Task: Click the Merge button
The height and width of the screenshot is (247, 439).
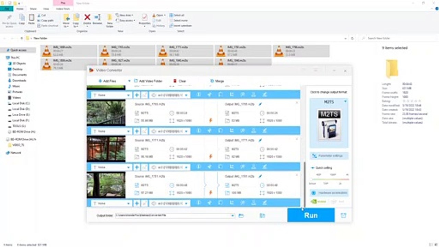Action: click(217, 81)
